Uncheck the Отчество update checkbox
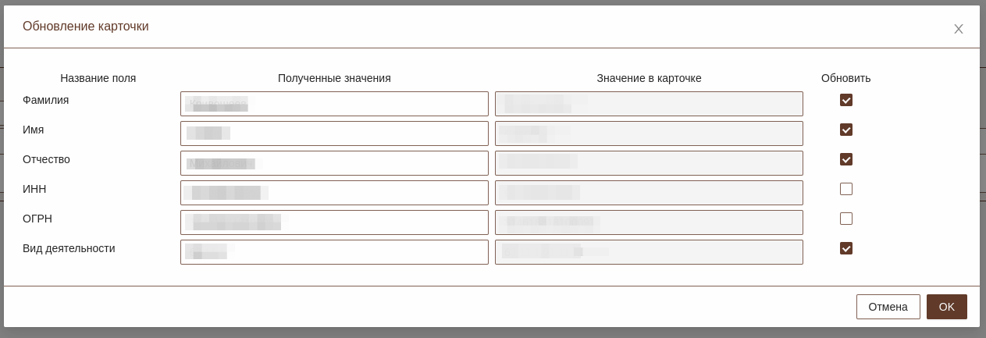The height and width of the screenshot is (338, 986). click(x=846, y=159)
